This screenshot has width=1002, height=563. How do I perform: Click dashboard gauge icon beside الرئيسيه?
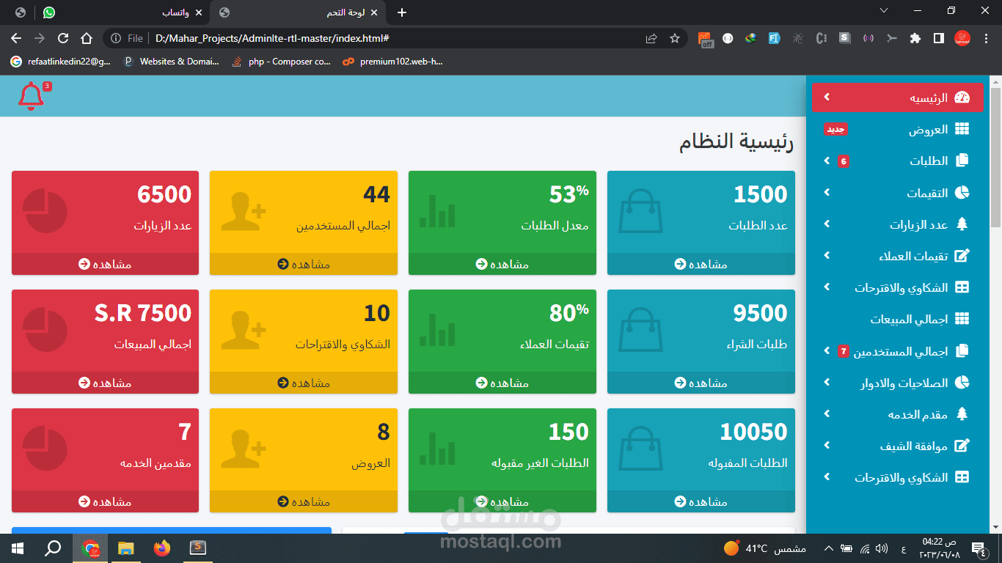coord(962,97)
